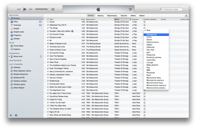Image resolution: width=197 pixels, height=129 pixels.
Task: Click the volume slider knob
Action: point(48,9)
